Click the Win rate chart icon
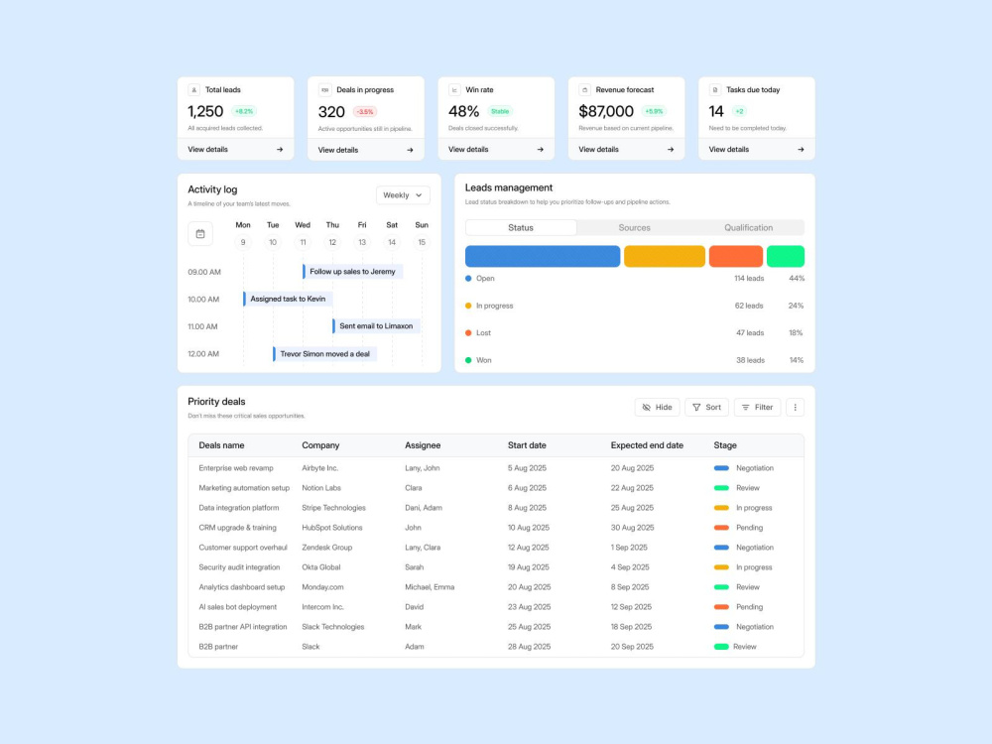Image resolution: width=992 pixels, height=744 pixels. click(455, 90)
